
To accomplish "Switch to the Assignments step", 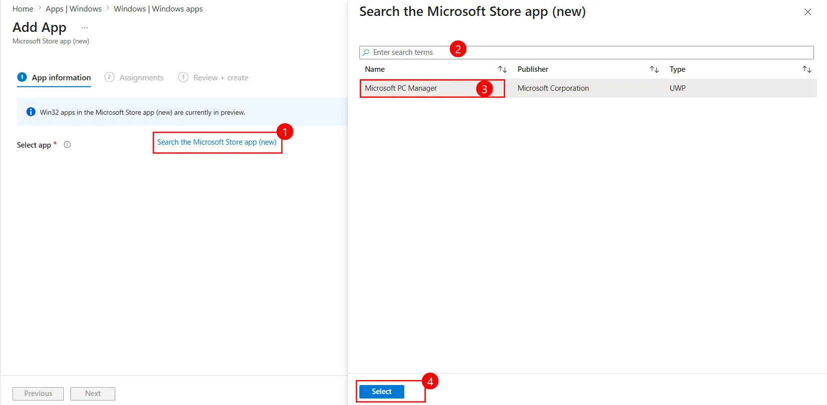I will [134, 77].
